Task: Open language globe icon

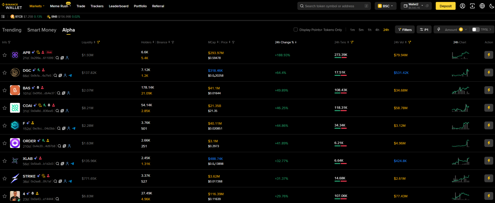Action: [x=482, y=6]
